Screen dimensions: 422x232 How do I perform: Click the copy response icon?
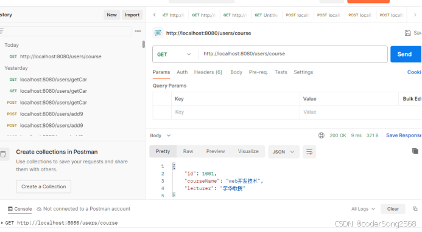(415, 151)
